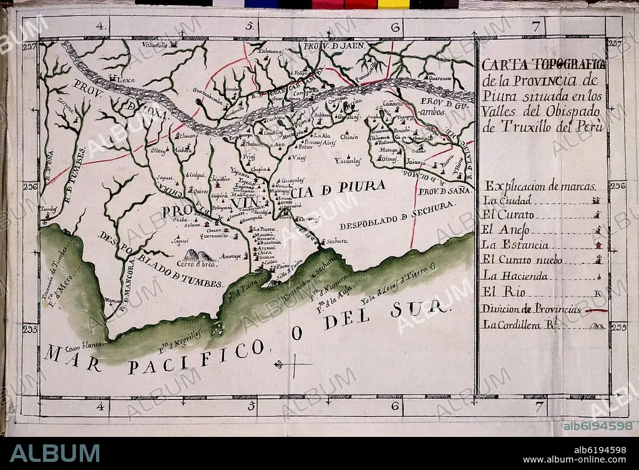Click the Tabaconas place name
The width and height of the screenshot is (639, 470).
(270, 51)
